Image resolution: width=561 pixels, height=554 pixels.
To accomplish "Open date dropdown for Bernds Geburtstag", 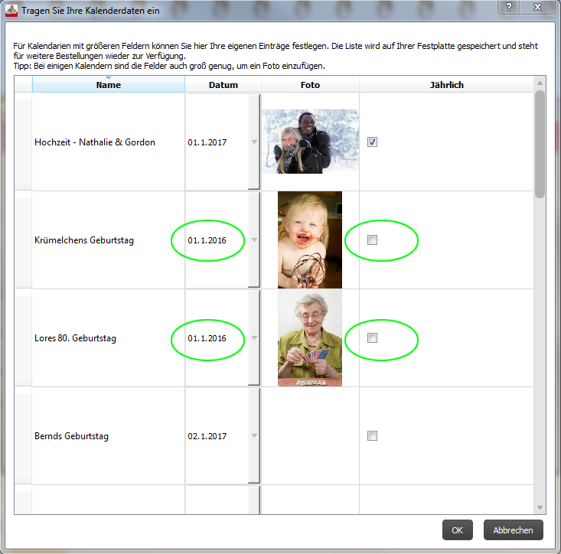I will [254, 436].
